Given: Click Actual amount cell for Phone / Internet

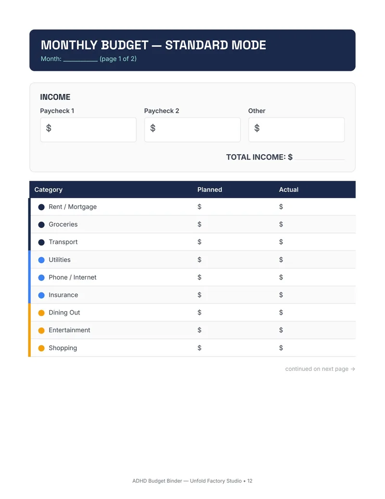Looking at the screenshot, I should (x=315, y=277).
